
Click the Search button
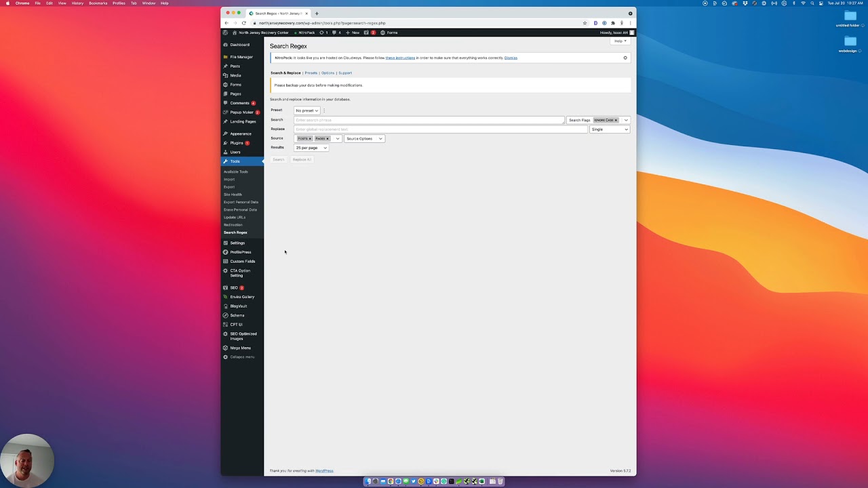point(278,160)
